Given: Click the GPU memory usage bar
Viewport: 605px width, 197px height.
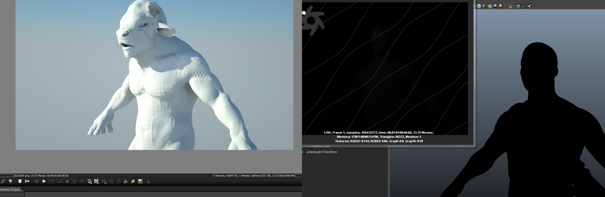Looking at the screenshot, I should [x=298, y=175].
